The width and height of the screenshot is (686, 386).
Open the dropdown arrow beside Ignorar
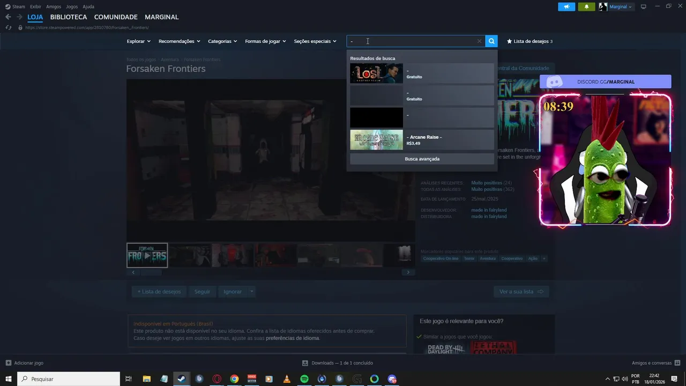click(251, 292)
